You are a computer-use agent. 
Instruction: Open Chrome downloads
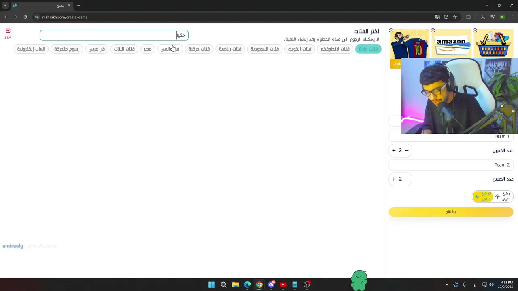tap(483, 17)
